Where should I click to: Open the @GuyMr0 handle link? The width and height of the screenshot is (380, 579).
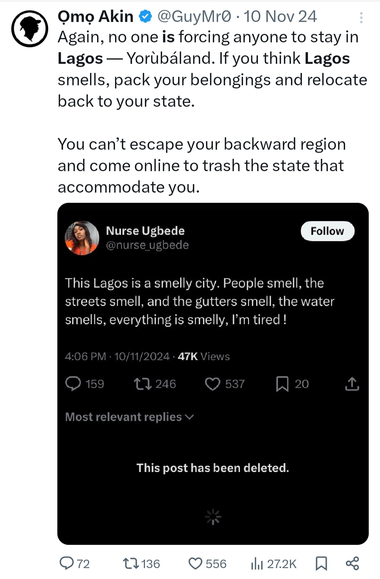[x=194, y=17]
